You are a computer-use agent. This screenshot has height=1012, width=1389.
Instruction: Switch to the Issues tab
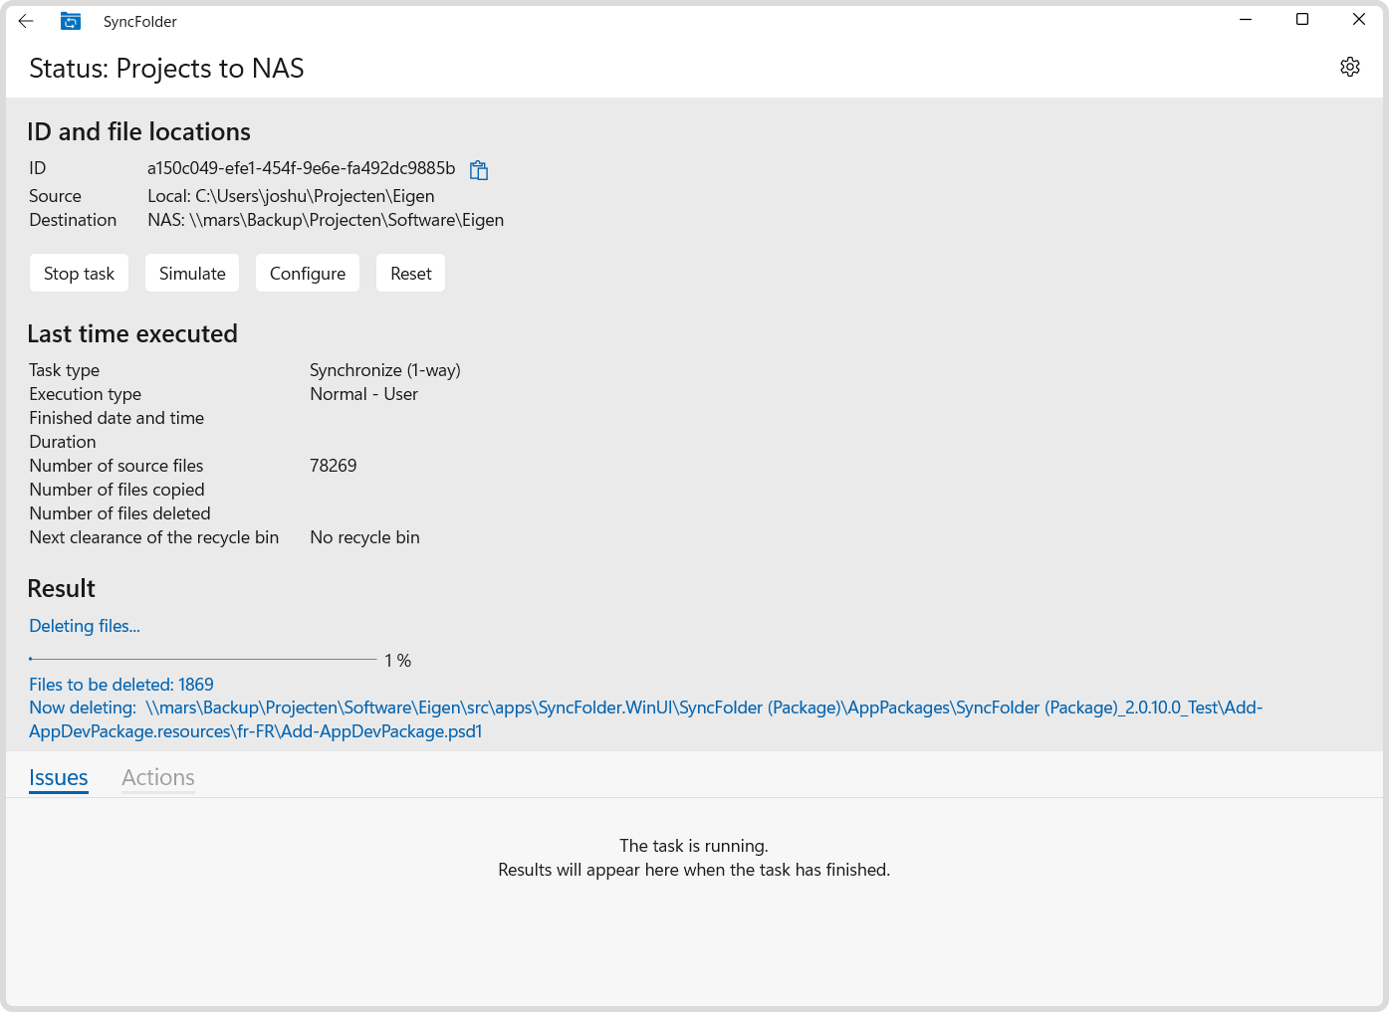[x=59, y=778]
